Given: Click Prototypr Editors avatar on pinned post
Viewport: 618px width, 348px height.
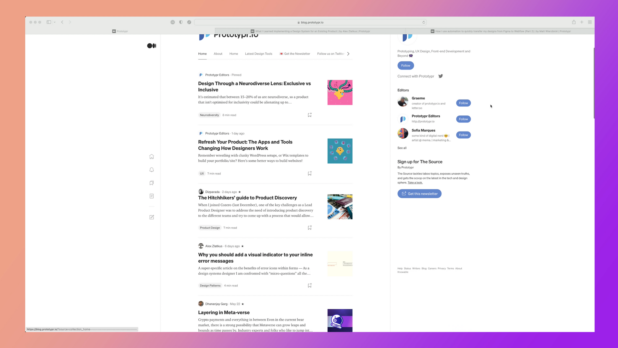Looking at the screenshot, I should [x=201, y=75].
